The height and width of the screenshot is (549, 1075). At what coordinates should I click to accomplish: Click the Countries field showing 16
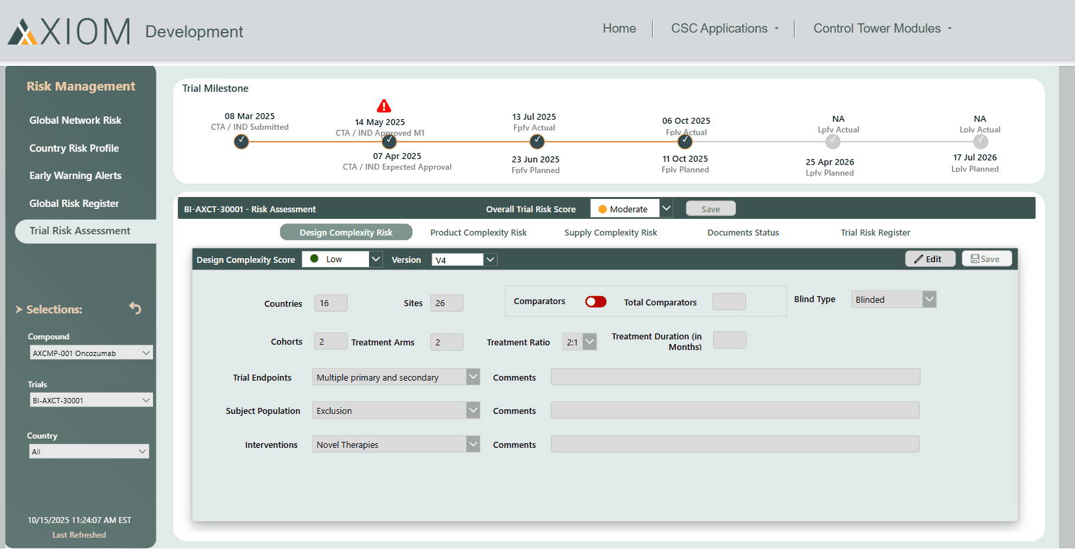330,303
